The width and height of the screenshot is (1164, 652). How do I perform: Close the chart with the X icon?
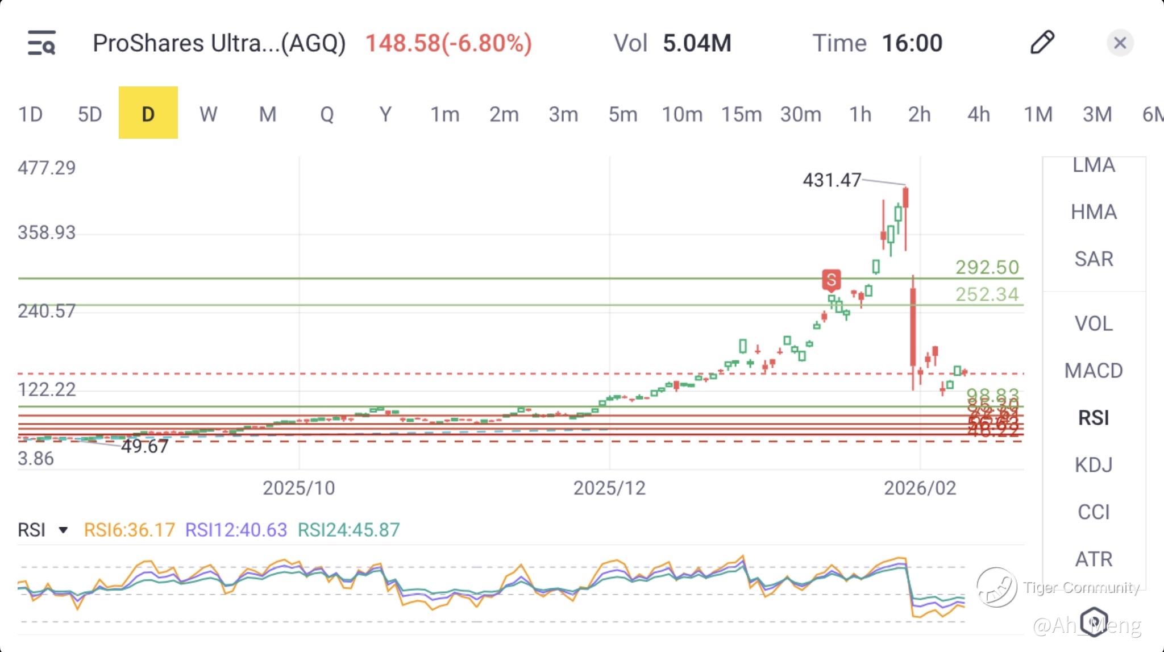click(x=1120, y=43)
